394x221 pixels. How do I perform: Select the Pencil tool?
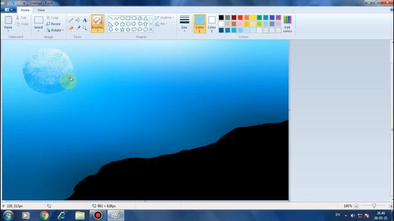click(71, 20)
